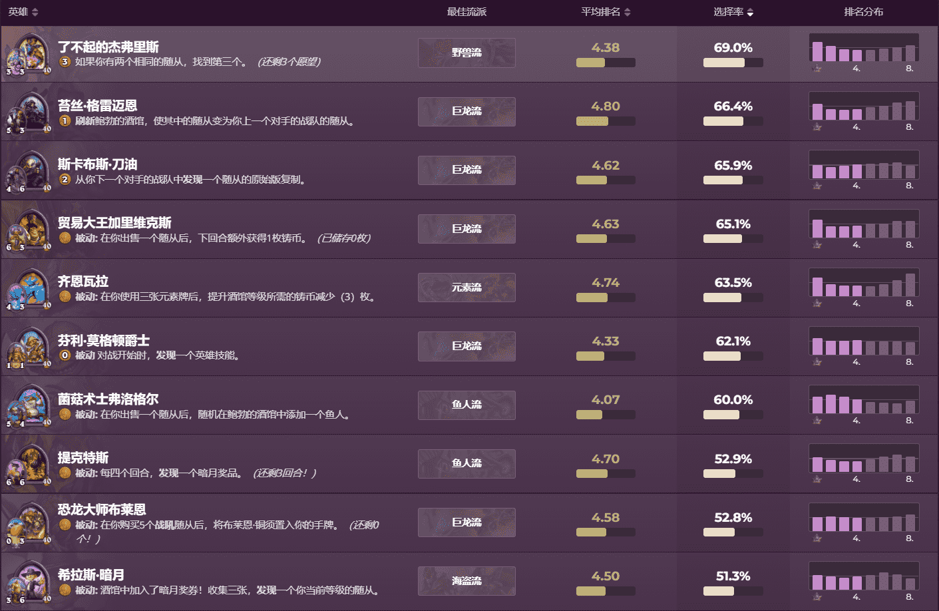Open hero portrait for 斯卡布斯·刀油

point(29,171)
